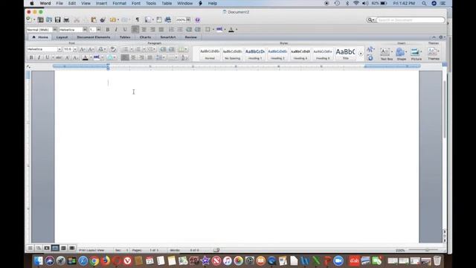Save the document with the floppy disk icon

click(x=58, y=20)
